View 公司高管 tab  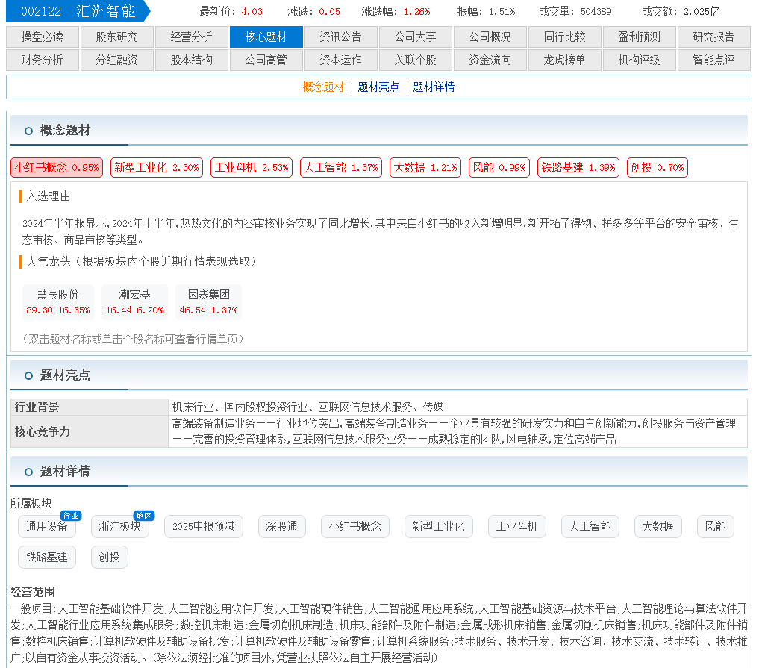click(266, 60)
